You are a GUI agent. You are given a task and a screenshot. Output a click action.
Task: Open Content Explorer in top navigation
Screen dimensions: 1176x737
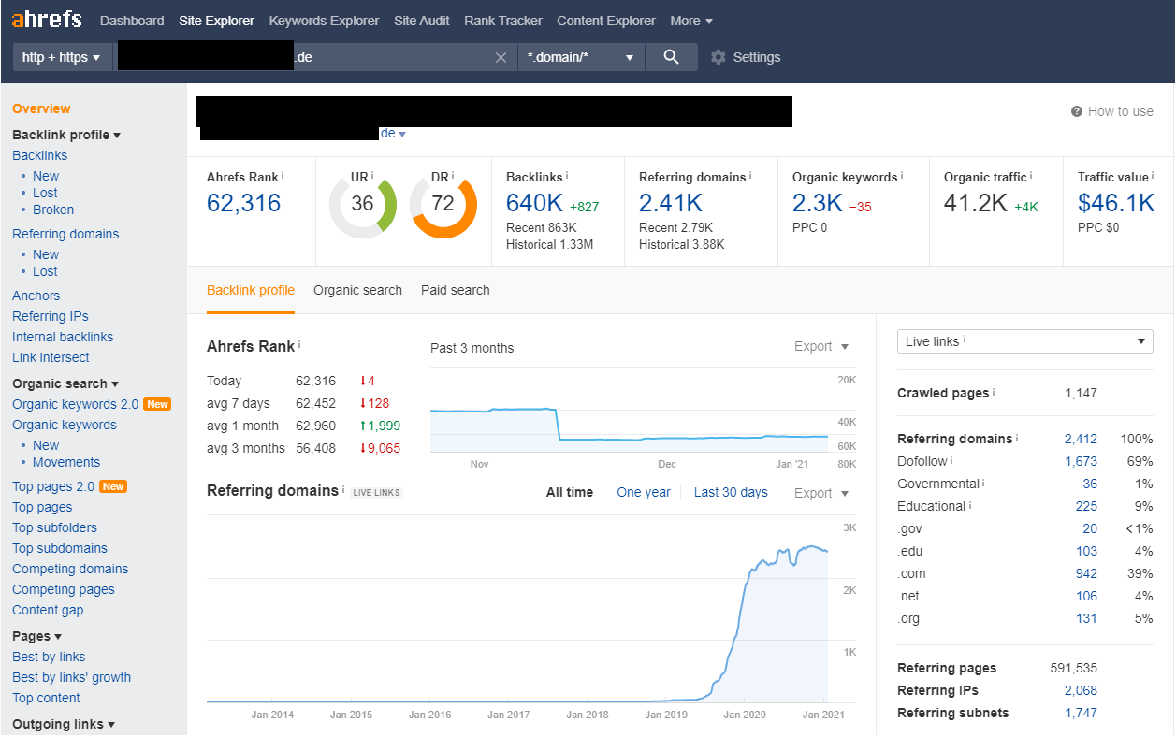click(x=606, y=21)
